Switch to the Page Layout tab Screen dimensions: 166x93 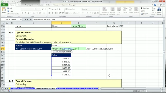[29, 5]
